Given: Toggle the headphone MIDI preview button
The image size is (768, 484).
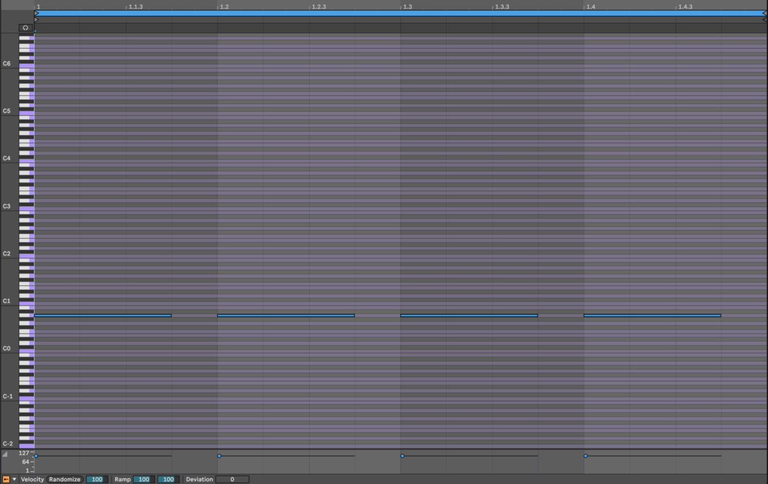Looking at the screenshot, I should point(25,28).
